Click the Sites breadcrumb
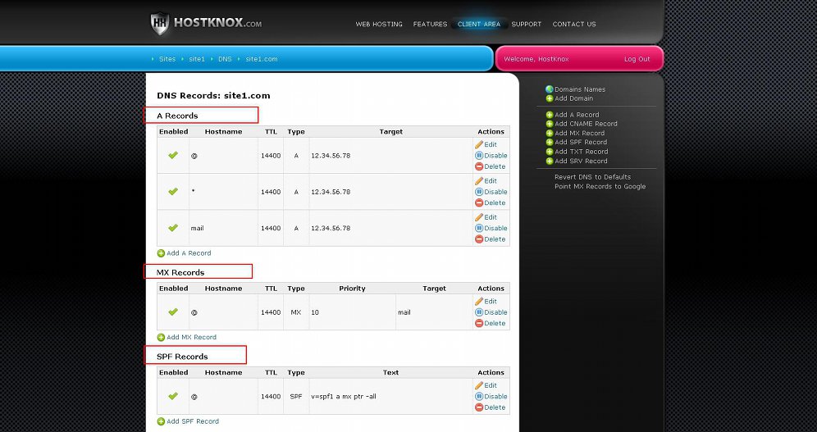Screen dimensions: 817x432 (167, 59)
